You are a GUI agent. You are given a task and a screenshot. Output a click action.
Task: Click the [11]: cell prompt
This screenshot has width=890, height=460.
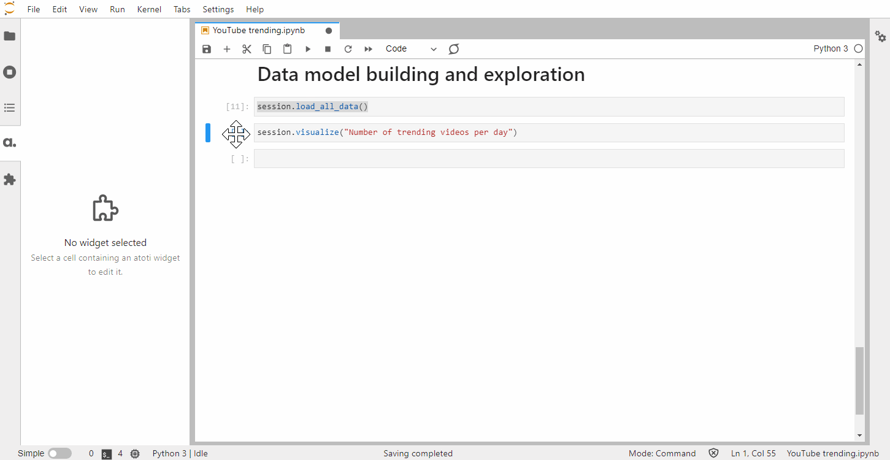click(x=238, y=107)
